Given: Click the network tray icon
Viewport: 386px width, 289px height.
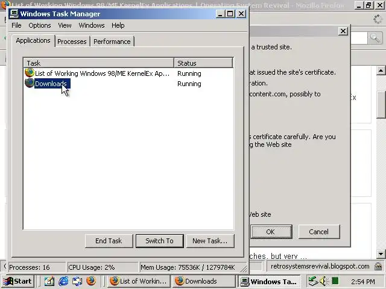Looking at the screenshot, I should (x=313, y=281).
